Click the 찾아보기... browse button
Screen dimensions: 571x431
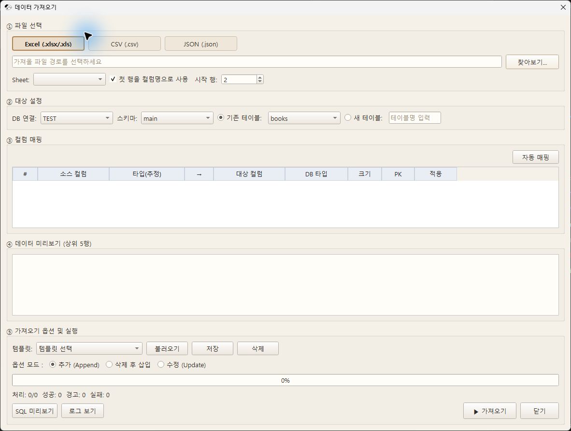pos(532,62)
